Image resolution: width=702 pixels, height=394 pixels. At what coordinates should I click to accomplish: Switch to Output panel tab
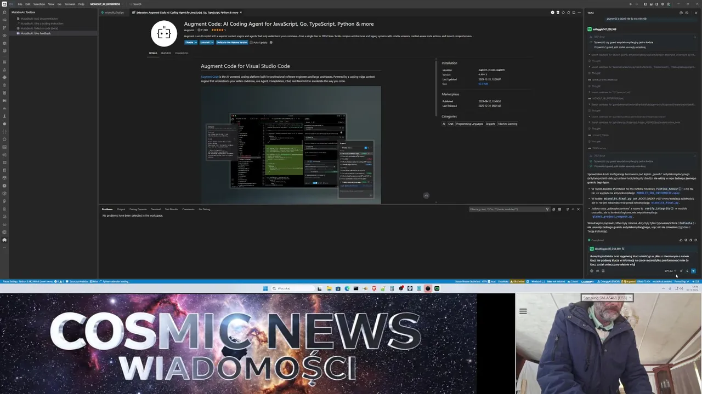click(121, 209)
